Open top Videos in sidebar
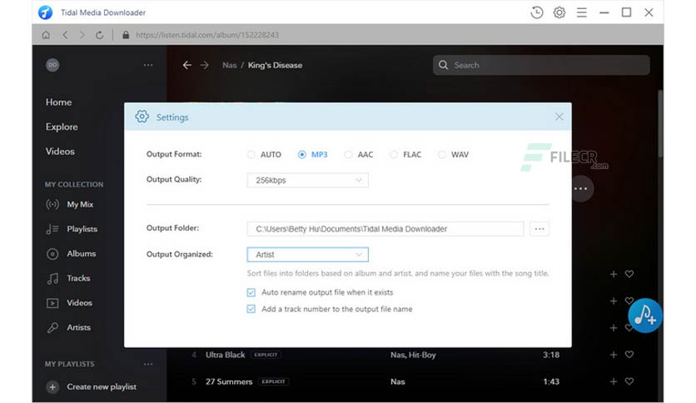 [60, 152]
